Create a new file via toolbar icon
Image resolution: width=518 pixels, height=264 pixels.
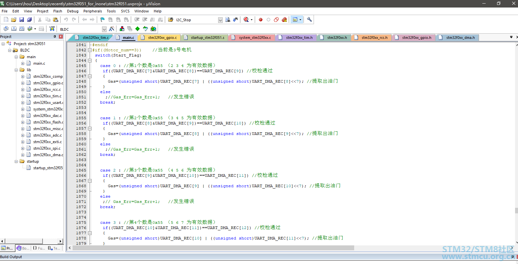[x=6, y=20]
